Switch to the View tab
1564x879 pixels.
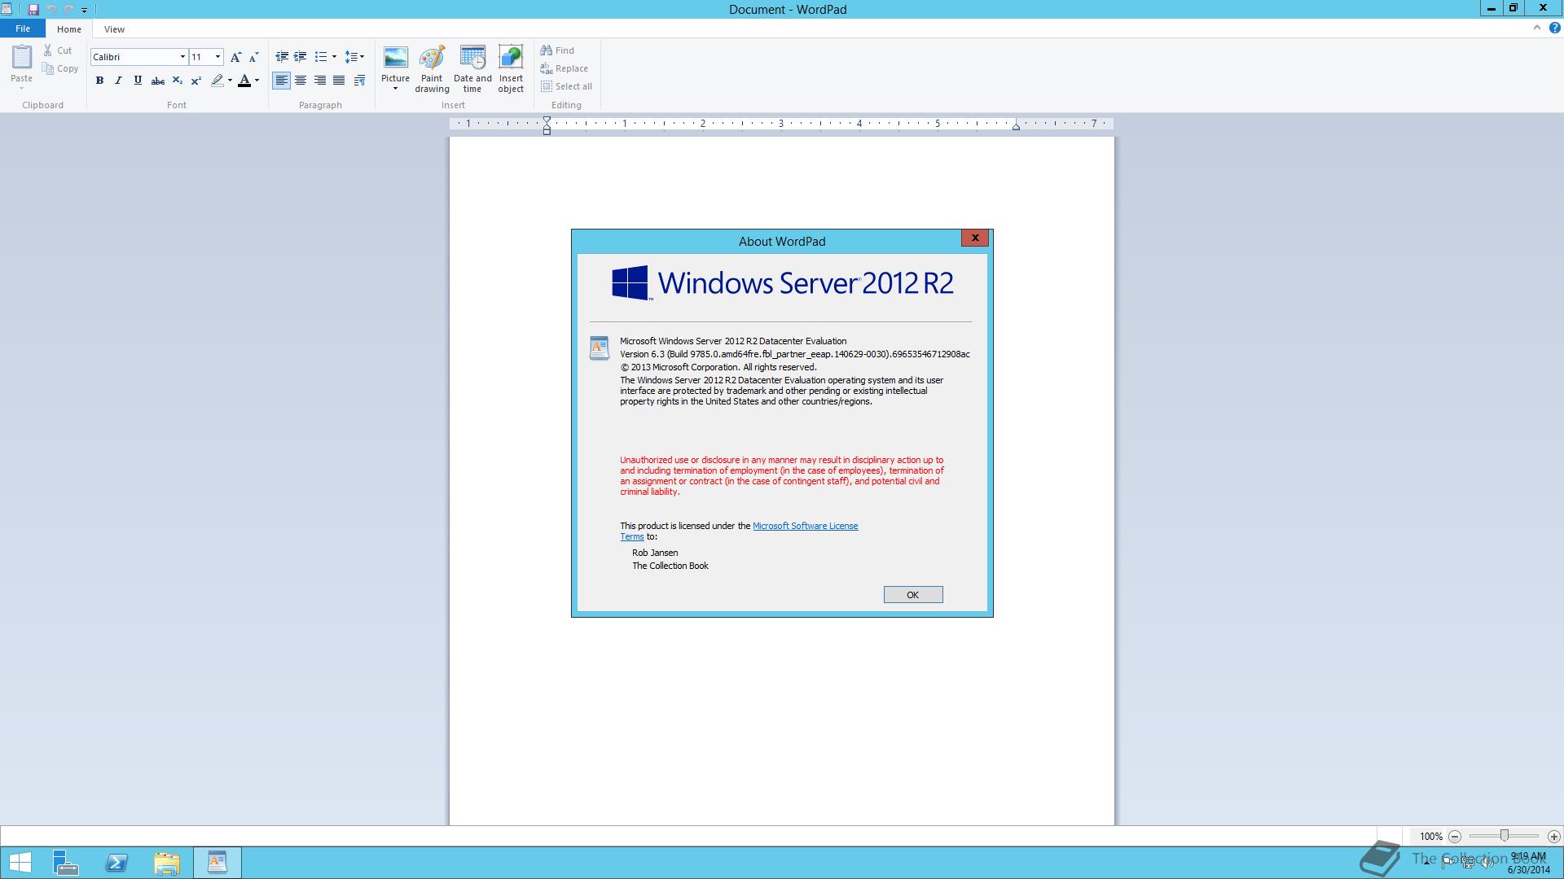[114, 29]
